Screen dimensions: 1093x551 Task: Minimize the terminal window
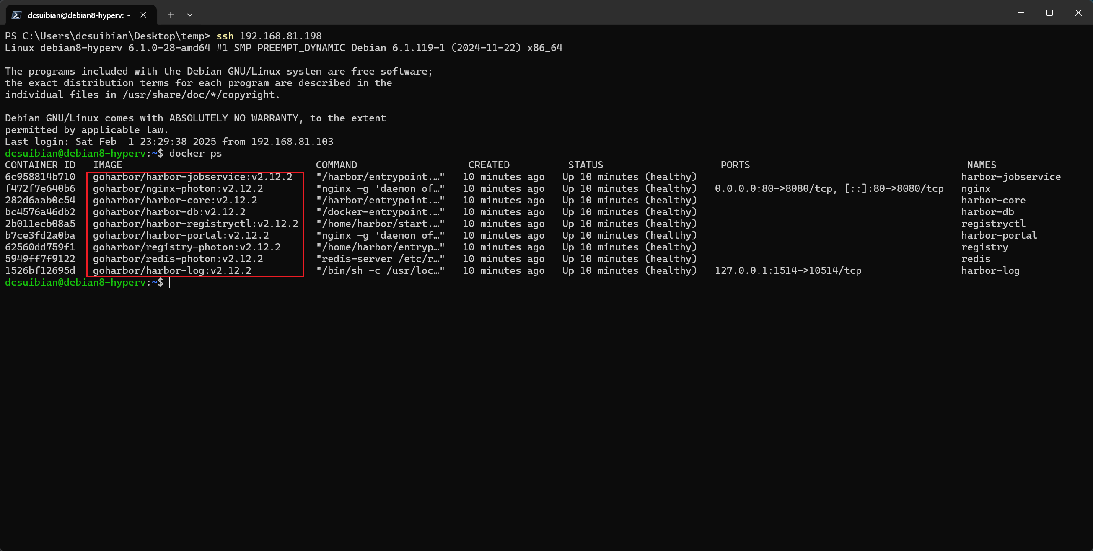1020,13
